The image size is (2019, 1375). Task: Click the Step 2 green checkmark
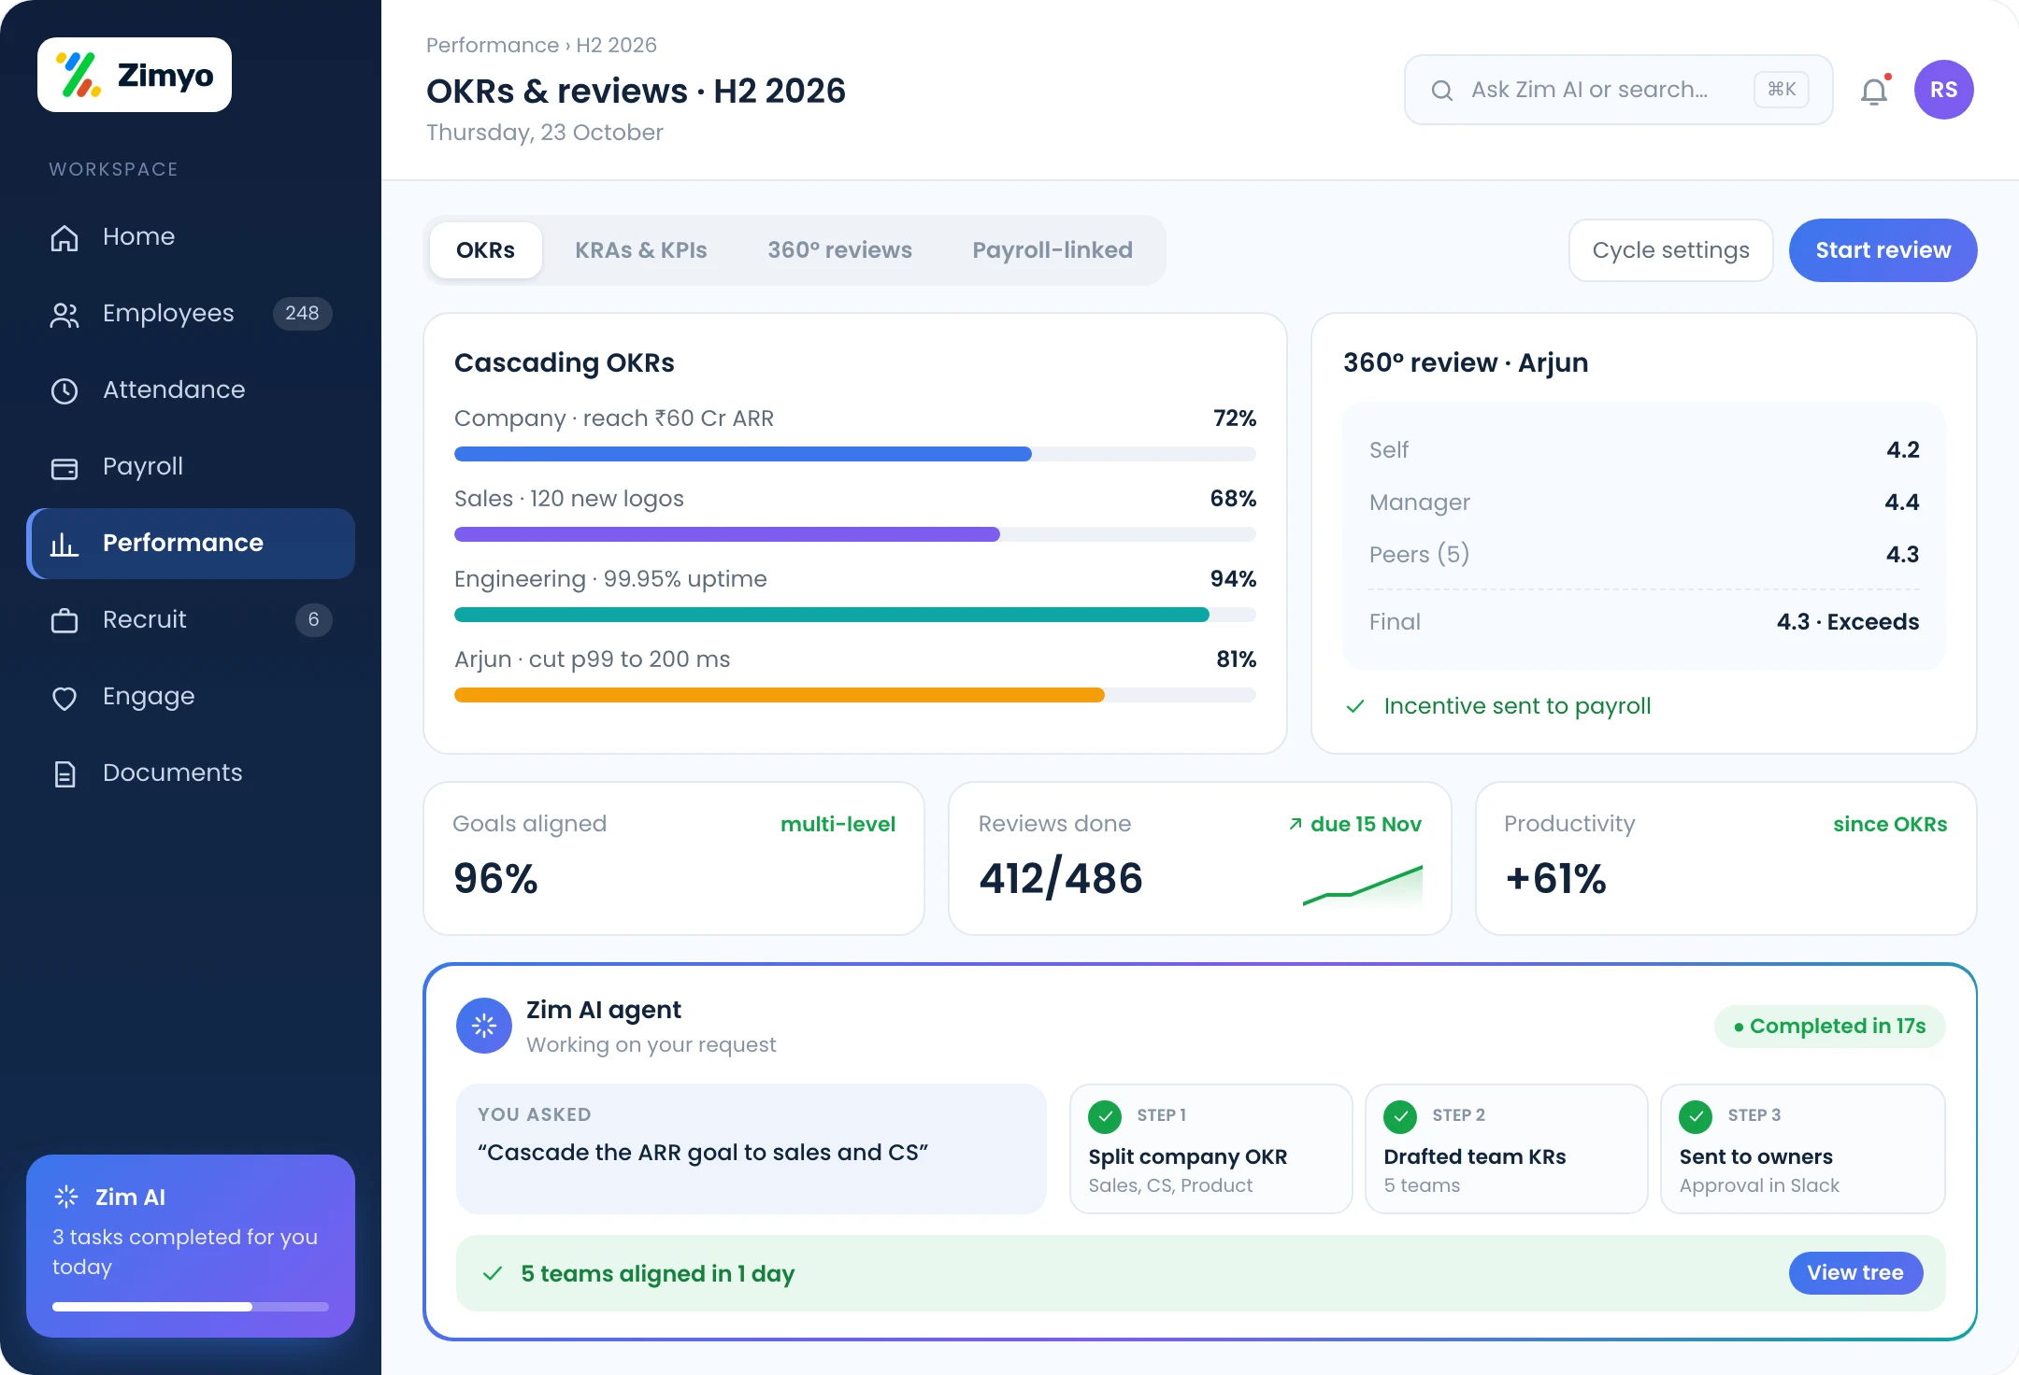click(x=1400, y=1115)
